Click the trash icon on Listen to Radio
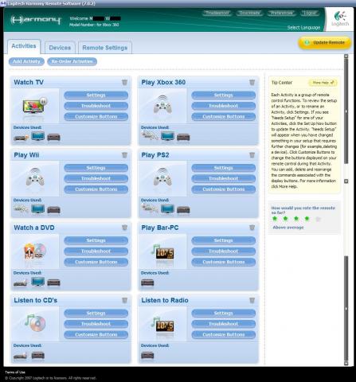This screenshot has width=356, height=382. (x=252, y=300)
